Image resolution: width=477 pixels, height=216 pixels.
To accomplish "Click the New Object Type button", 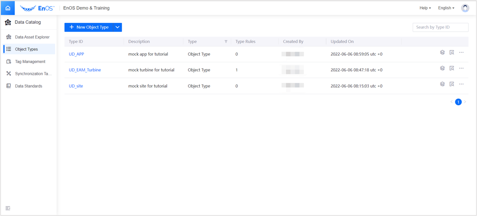I will (89, 27).
